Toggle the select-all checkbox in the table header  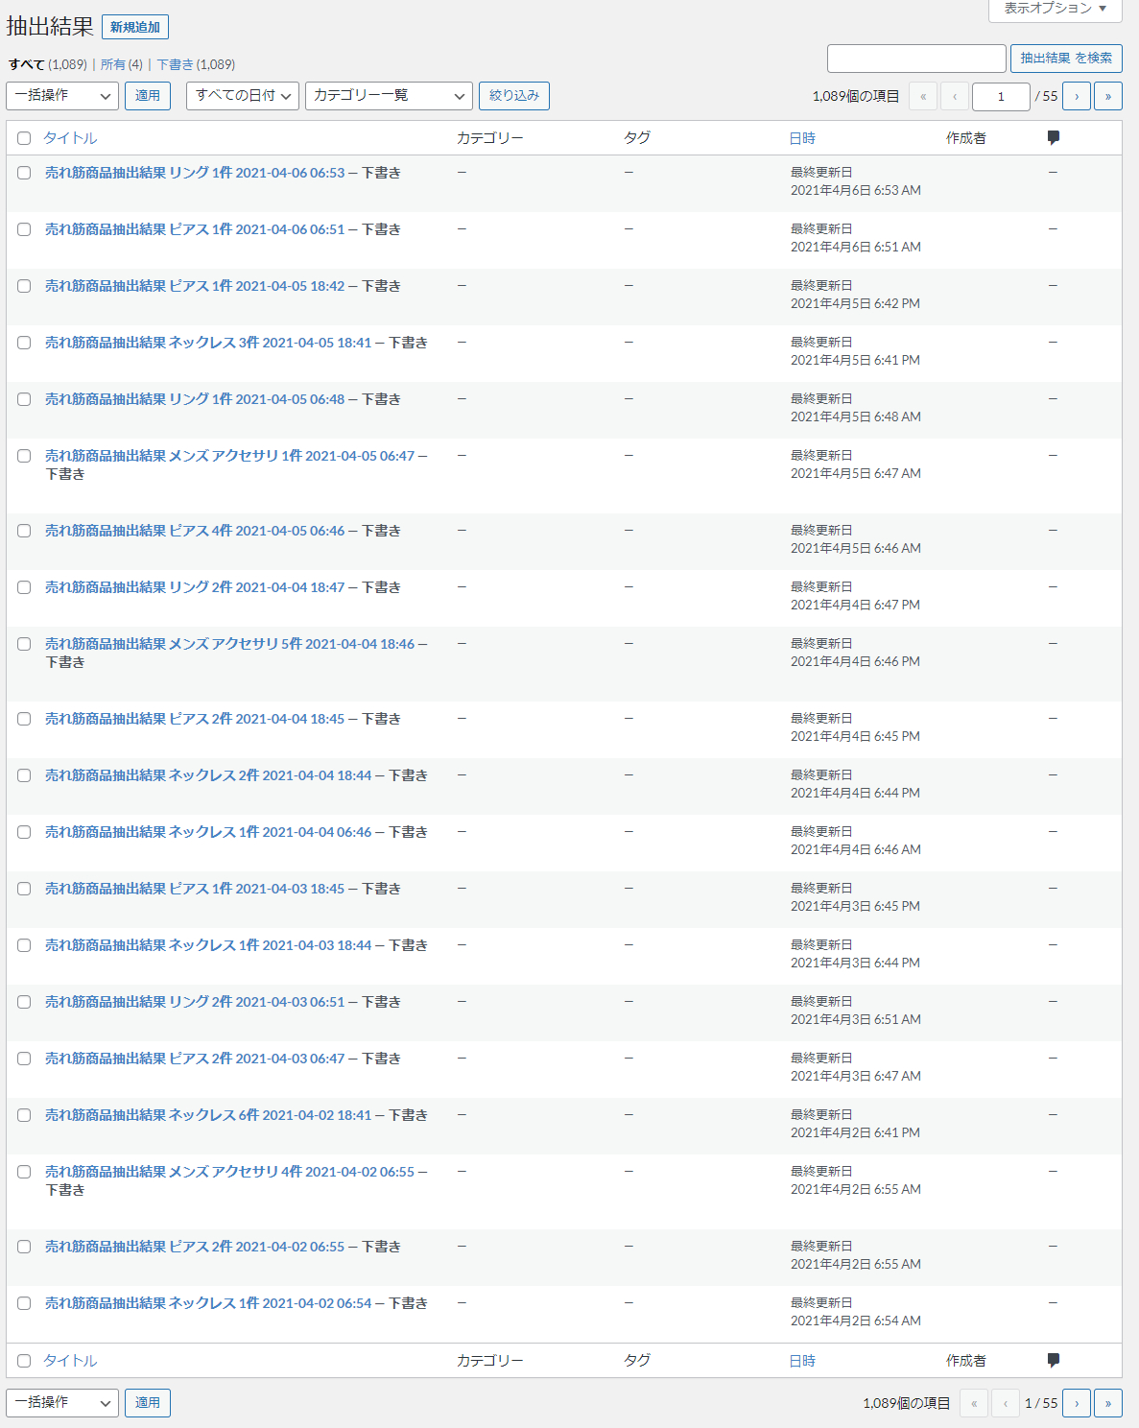point(24,138)
